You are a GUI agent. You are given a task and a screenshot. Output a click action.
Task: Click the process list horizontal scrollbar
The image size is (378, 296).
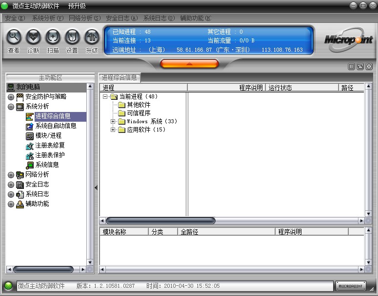pyautogui.click(x=160, y=221)
